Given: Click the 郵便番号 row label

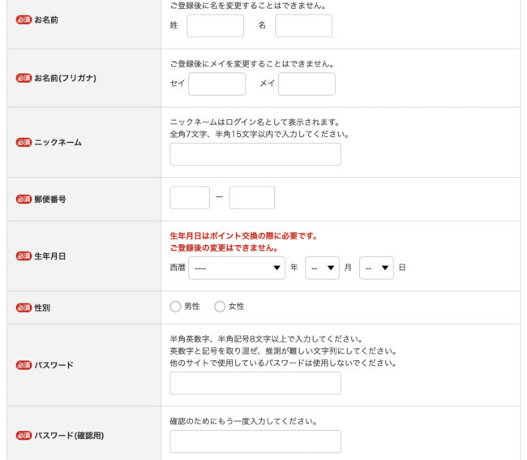Looking at the screenshot, I should pyautogui.click(x=50, y=199).
